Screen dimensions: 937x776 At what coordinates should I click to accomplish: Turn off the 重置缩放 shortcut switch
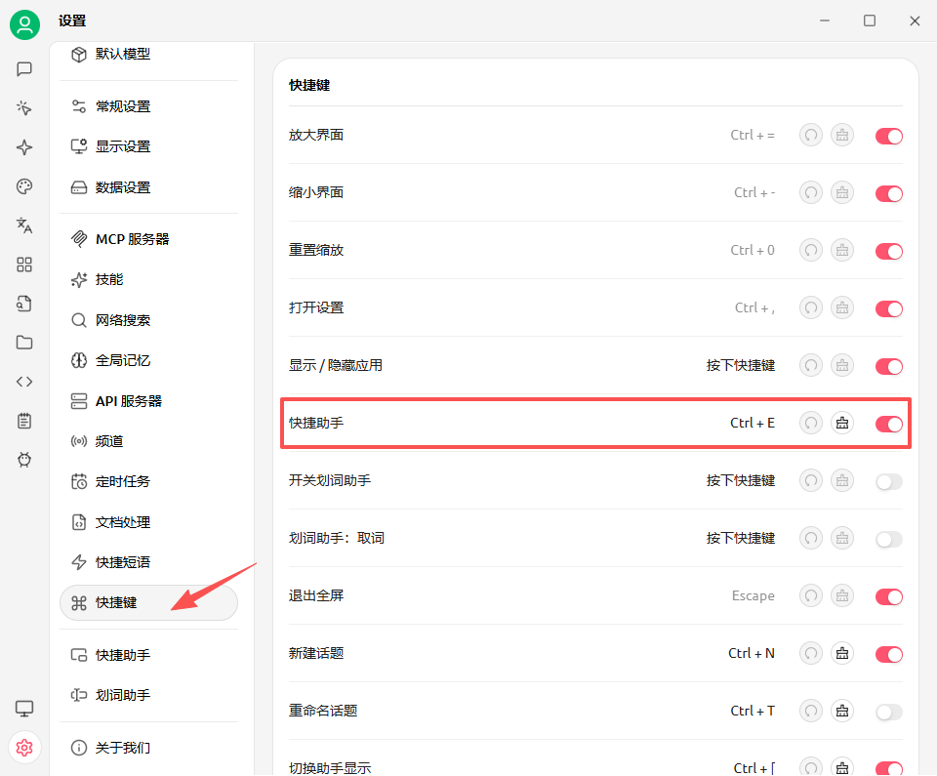pos(888,251)
